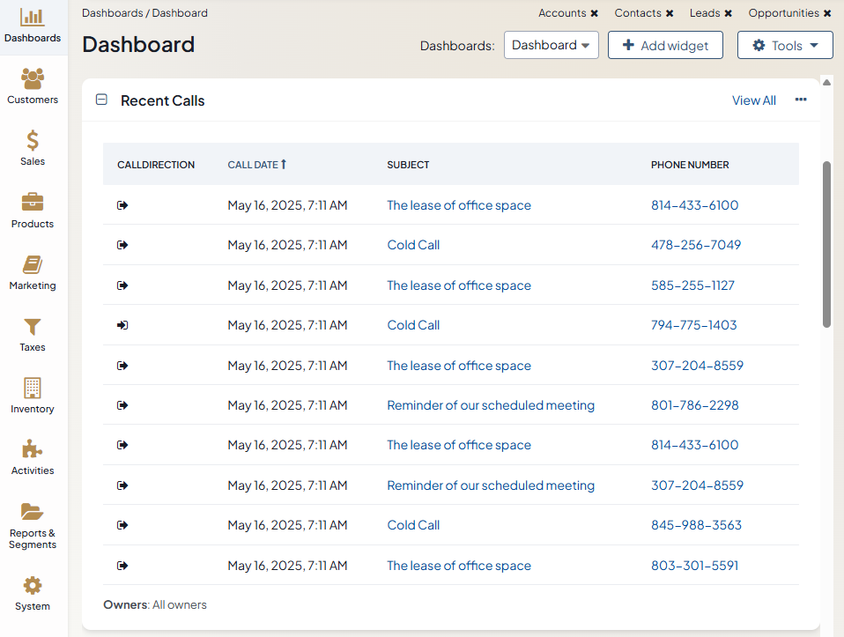Remove the Accounts pinned shortcut
Viewport: 844px width, 637px height.
tap(595, 13)
